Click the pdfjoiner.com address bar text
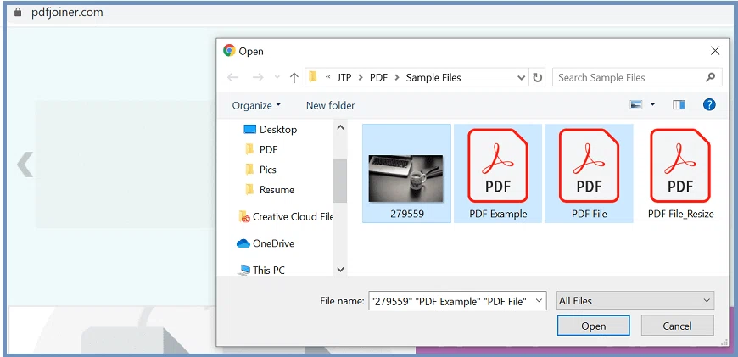Image resolution: width=738 pixels, height=357 pixels. [x=67, y=13]
